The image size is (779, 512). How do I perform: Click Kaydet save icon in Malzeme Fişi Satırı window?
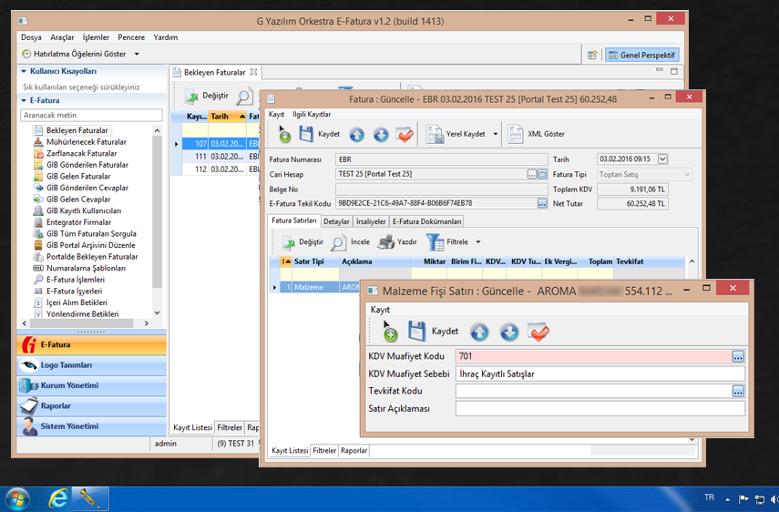click(416, 332)
